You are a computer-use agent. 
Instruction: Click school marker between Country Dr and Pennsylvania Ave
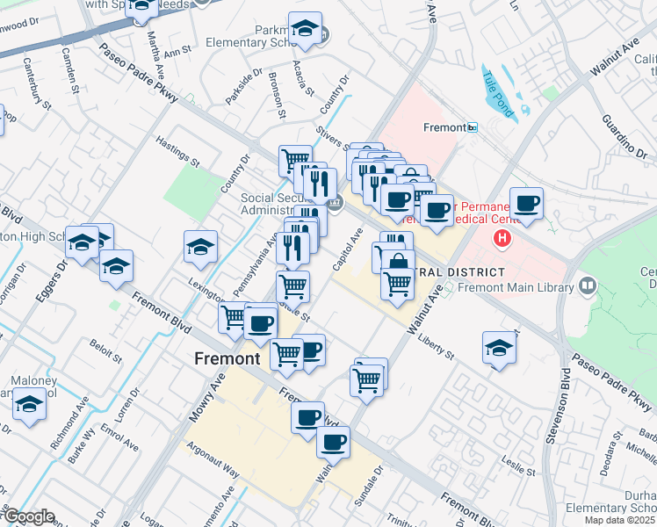(201, 249)
